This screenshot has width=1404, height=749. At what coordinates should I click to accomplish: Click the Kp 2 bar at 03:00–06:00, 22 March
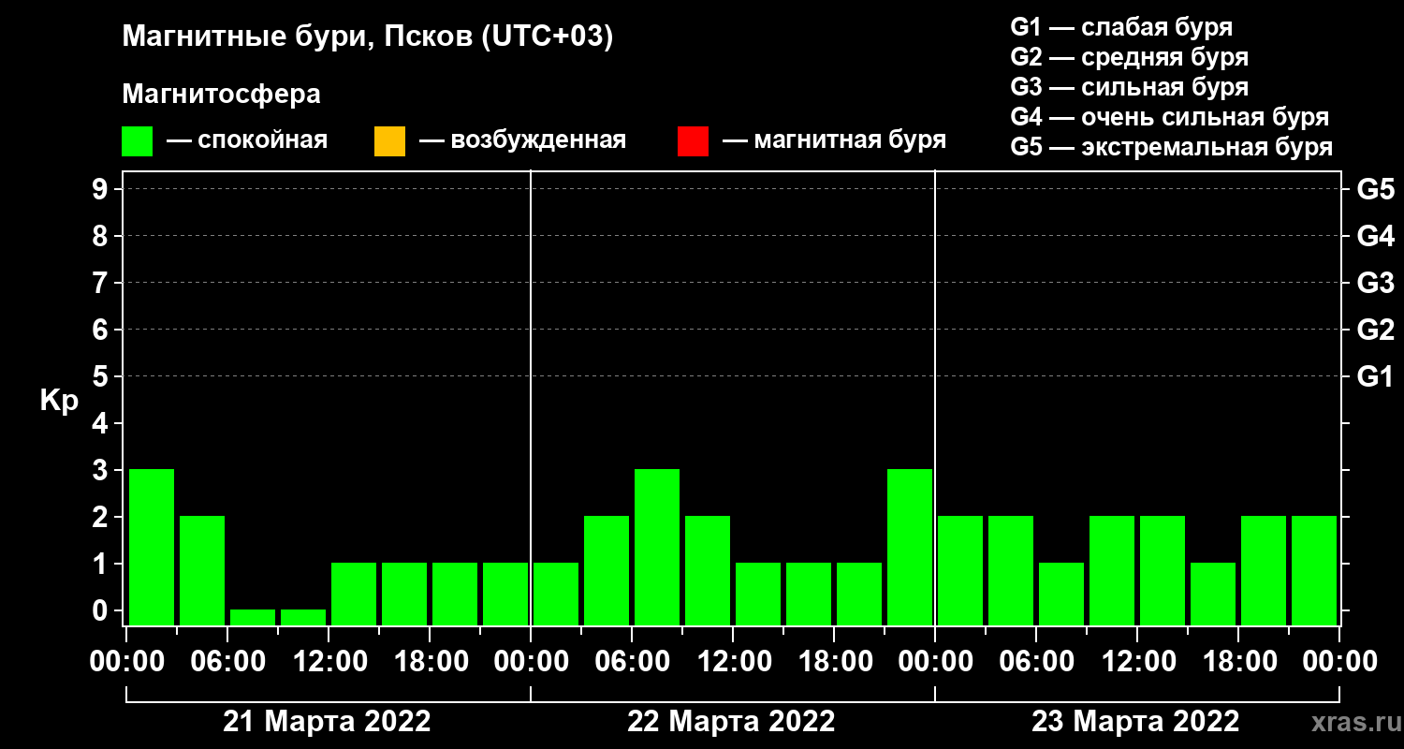607,570
